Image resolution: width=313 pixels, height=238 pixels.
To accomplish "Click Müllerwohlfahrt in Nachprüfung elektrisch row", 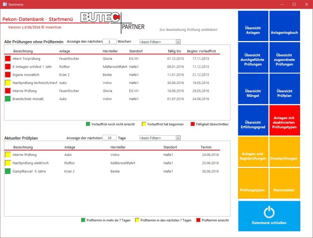I will (123, 163).
